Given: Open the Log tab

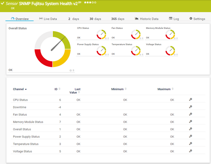Looking at the screenshot, I should 174,19.
